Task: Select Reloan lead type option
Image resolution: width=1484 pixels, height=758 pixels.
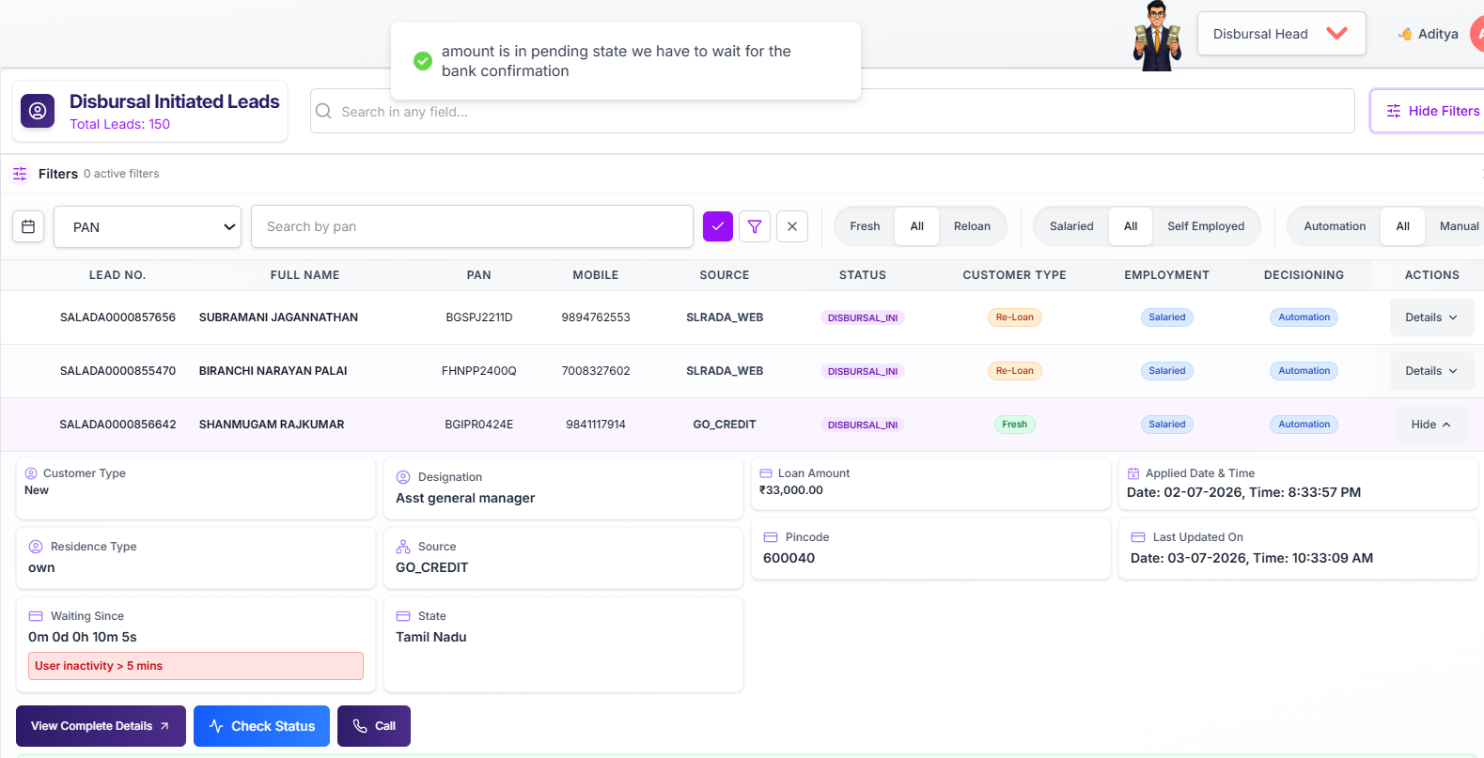Action: [972, 226]
